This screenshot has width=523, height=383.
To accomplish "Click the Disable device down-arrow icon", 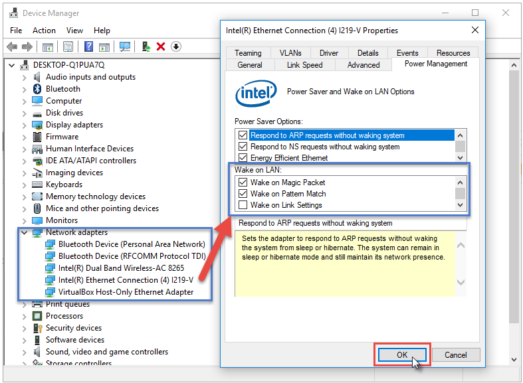I will click(176, 46).
